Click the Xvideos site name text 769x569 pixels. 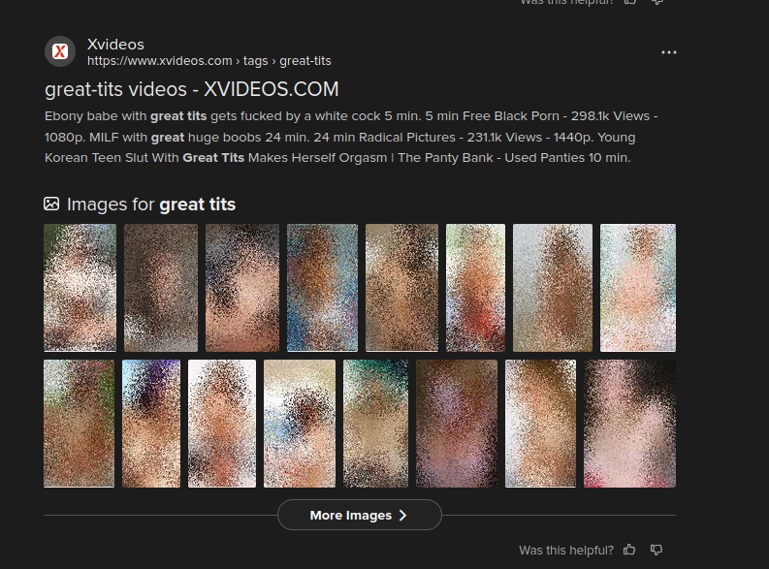tap(115, 44)
